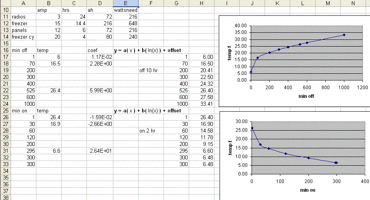The width and height of the screenshot is (370, 200).
Task: Click the 'min off' chart axis title
Action: pos(306,96)
